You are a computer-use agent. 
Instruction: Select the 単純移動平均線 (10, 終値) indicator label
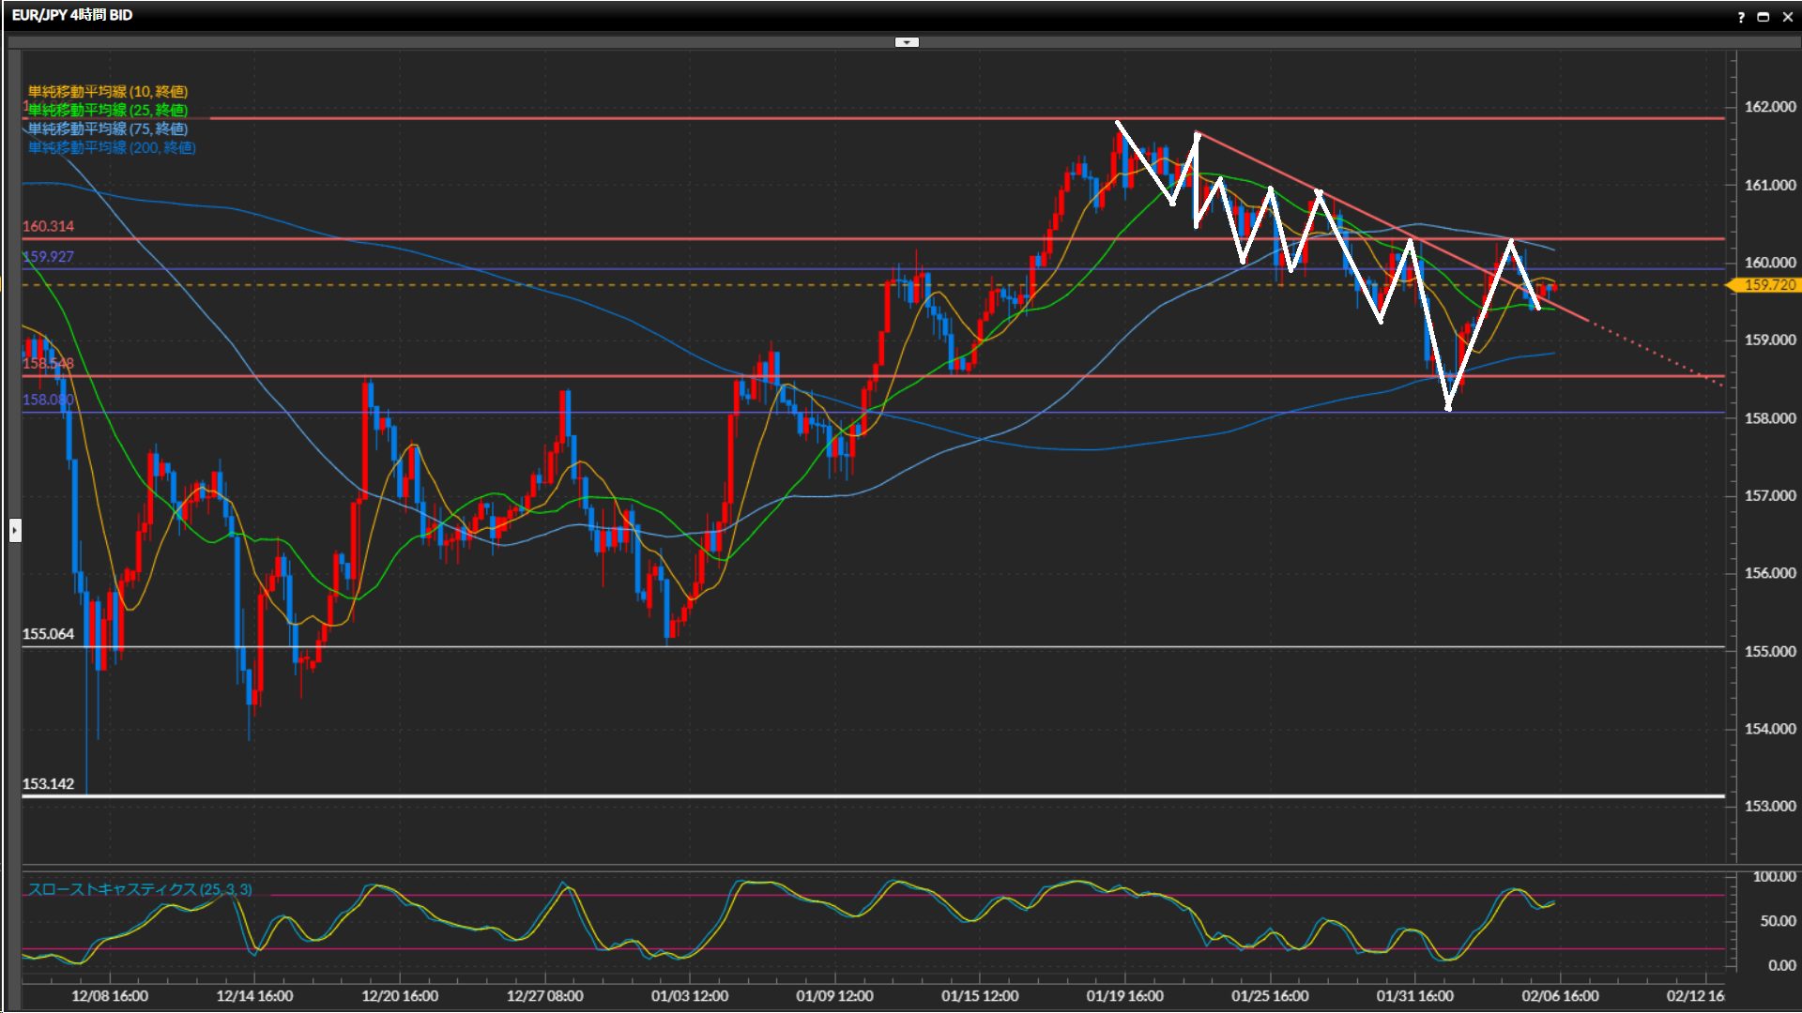click(107, 91)
